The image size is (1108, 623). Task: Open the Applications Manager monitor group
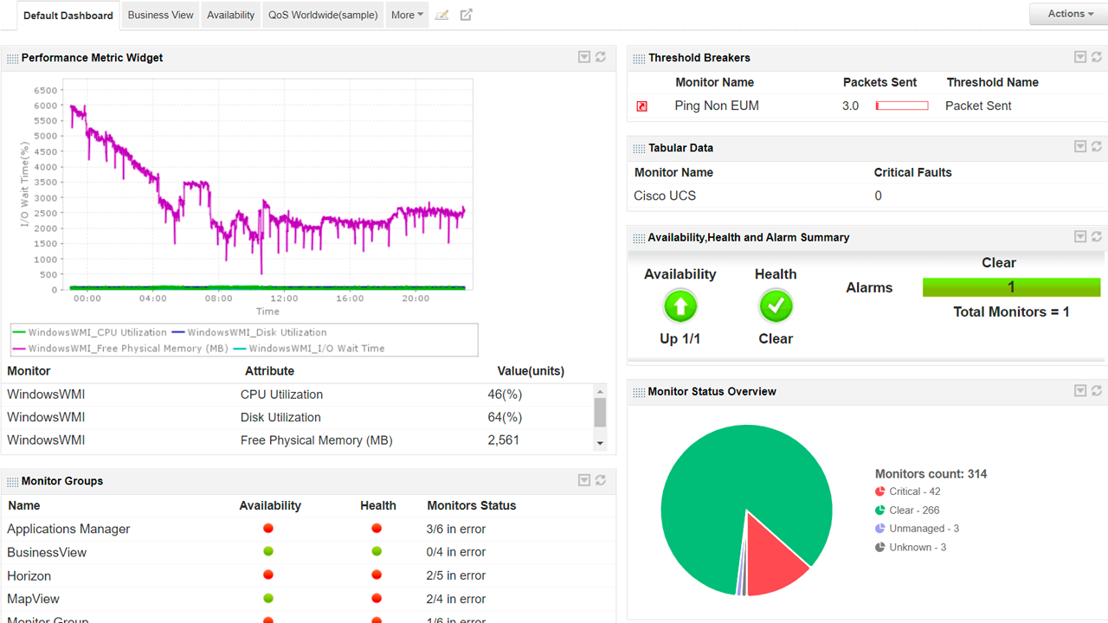pos(68,528)
